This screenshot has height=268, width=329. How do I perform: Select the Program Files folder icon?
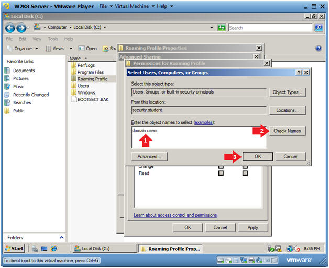click(74, 72)
